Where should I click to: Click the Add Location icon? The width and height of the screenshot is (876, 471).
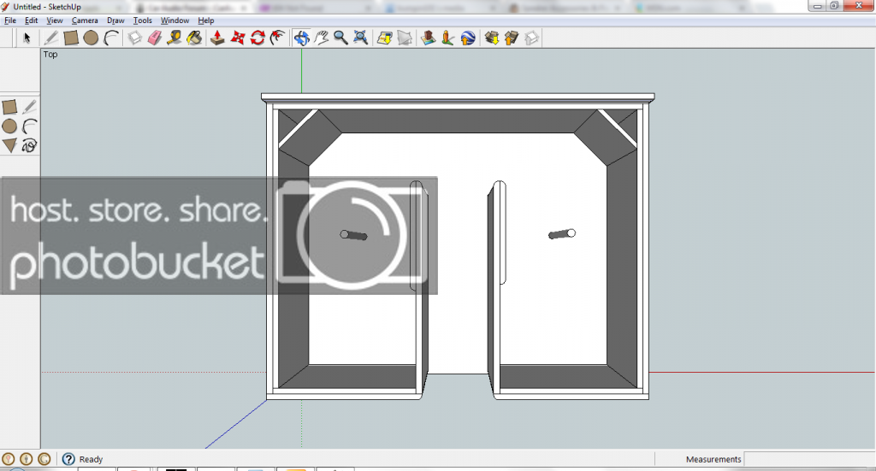point(385,38)
